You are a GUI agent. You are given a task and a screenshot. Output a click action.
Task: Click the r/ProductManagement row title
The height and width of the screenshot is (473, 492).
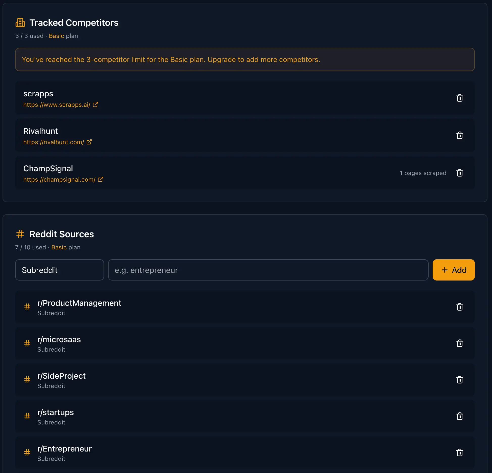coord(79,303)
